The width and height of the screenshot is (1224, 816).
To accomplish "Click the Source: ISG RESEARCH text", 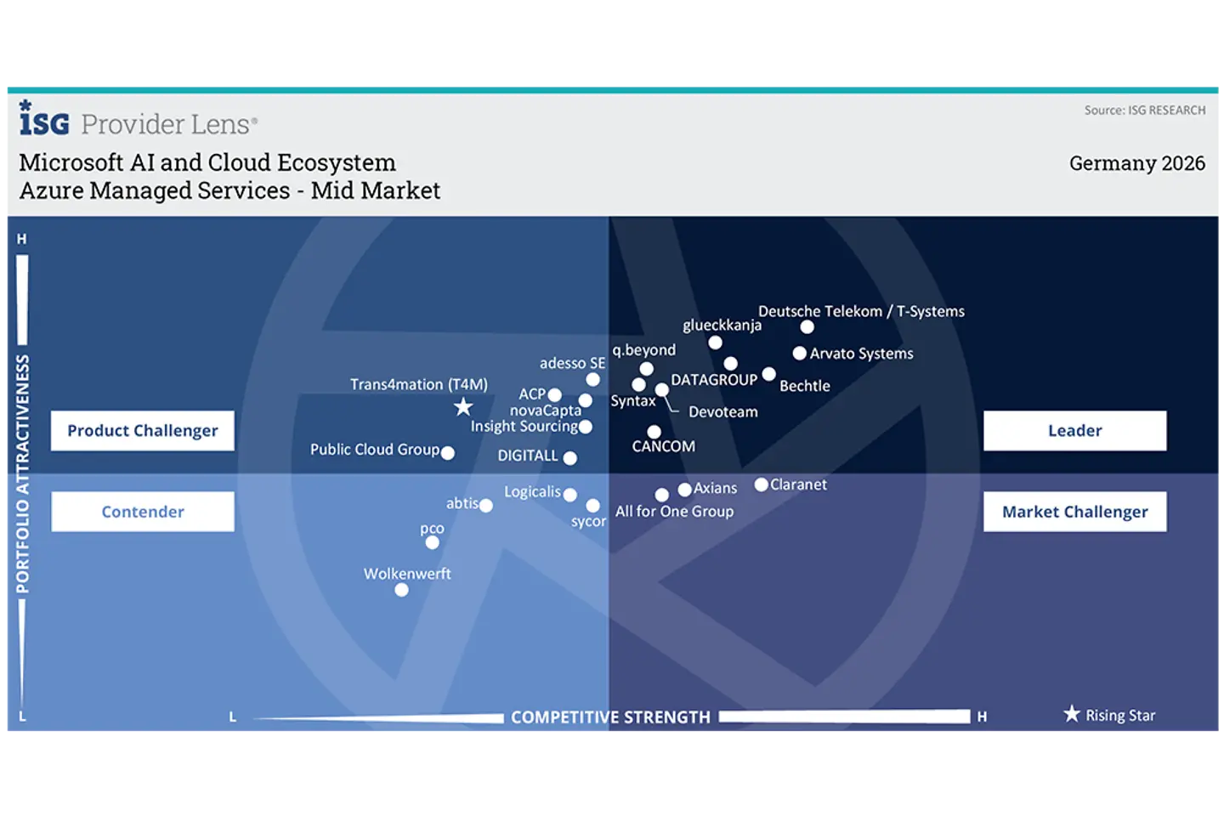I will 1145,110.
